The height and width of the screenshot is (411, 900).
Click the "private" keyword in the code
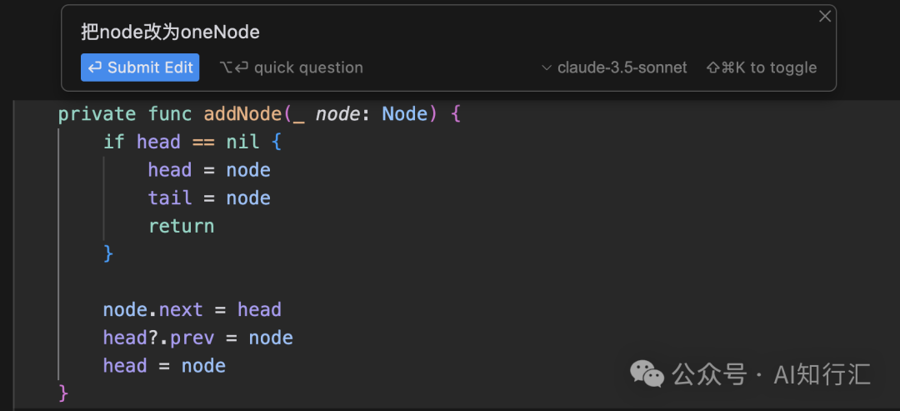(x=97, y=114)
